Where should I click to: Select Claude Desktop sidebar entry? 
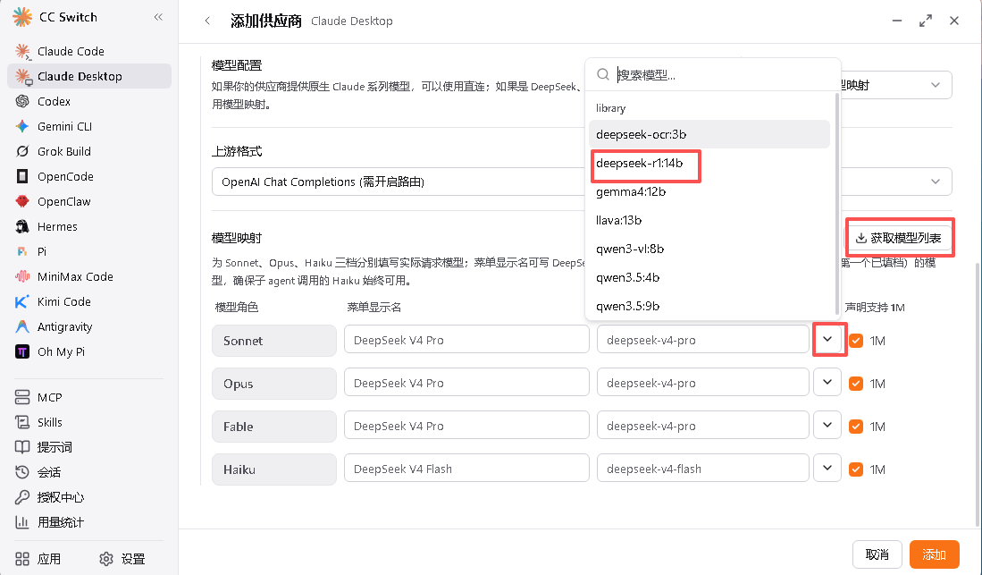(89, 77)
